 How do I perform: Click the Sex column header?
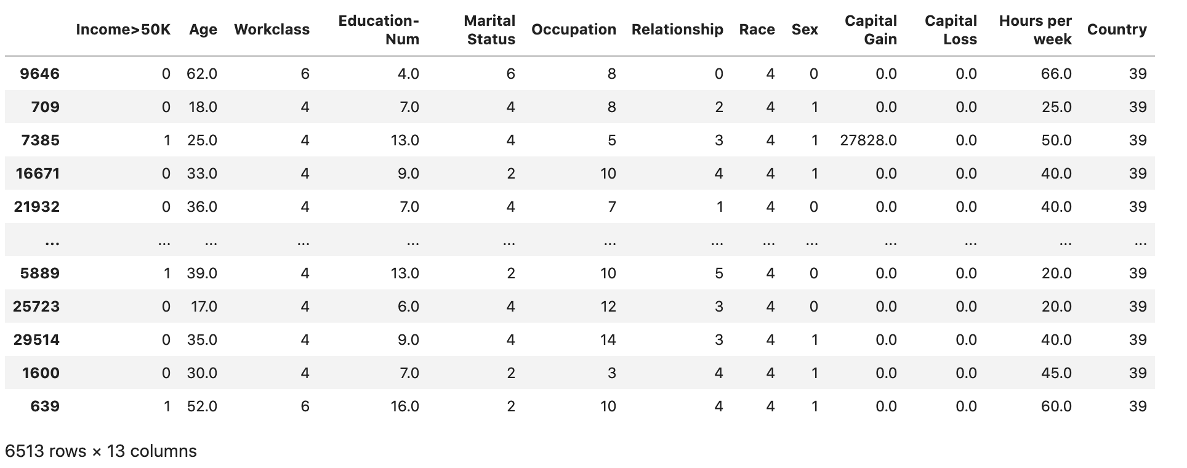[805, 30]
